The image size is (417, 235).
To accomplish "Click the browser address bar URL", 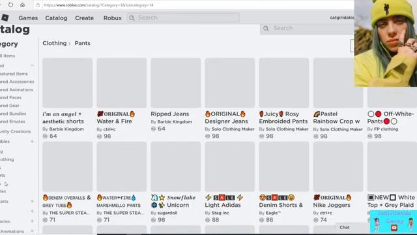I will click(98, 5).
